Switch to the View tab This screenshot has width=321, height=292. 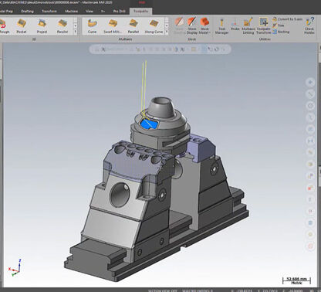coord(90,11)
